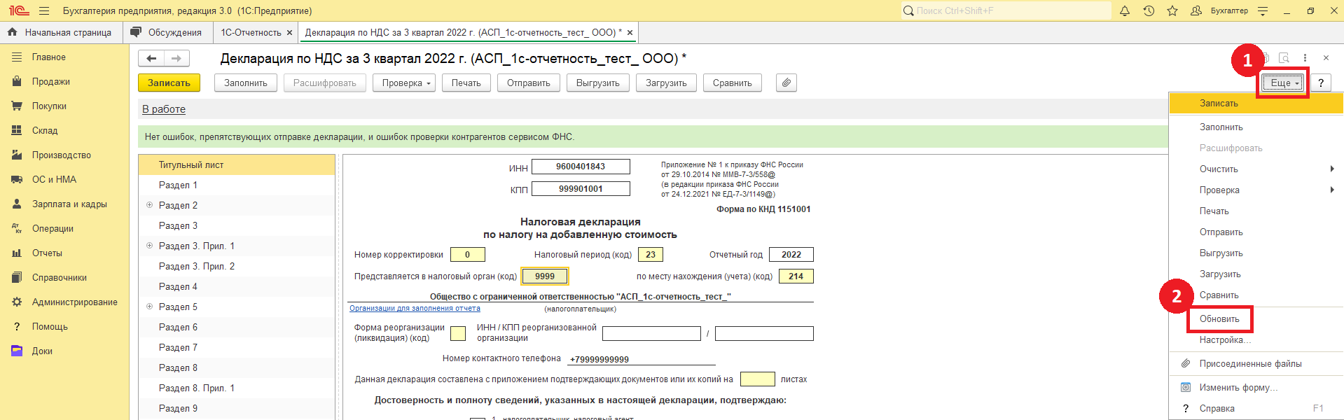Click paperclip icon beside Присоединенные файлы

[x=1186, y=363]
